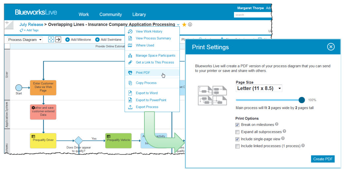The image size is (345, 172).
Task: Select the Prequalify Vehicle activity box
Action: click(118, 141)
